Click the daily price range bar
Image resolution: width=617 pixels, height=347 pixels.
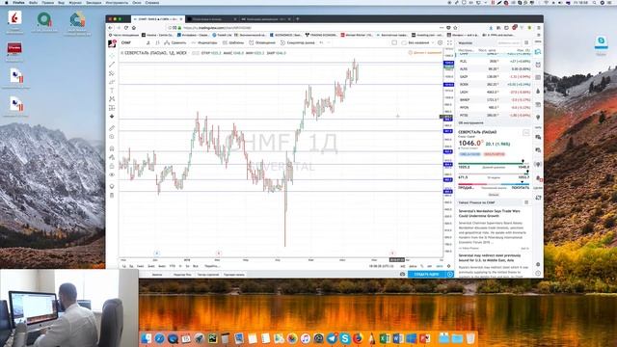pos(494,165)
